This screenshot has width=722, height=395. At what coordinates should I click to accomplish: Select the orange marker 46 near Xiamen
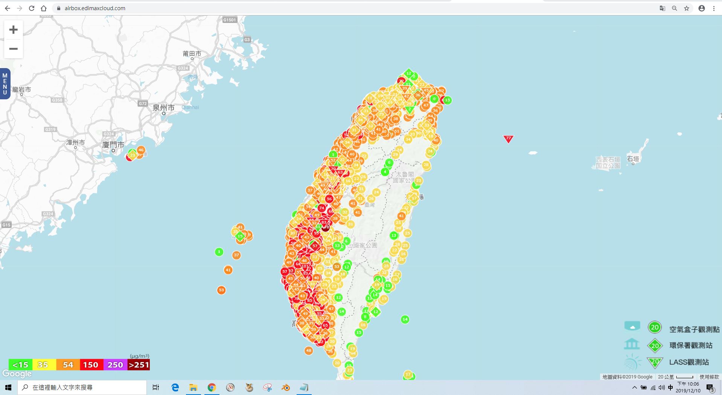point(141,150)
